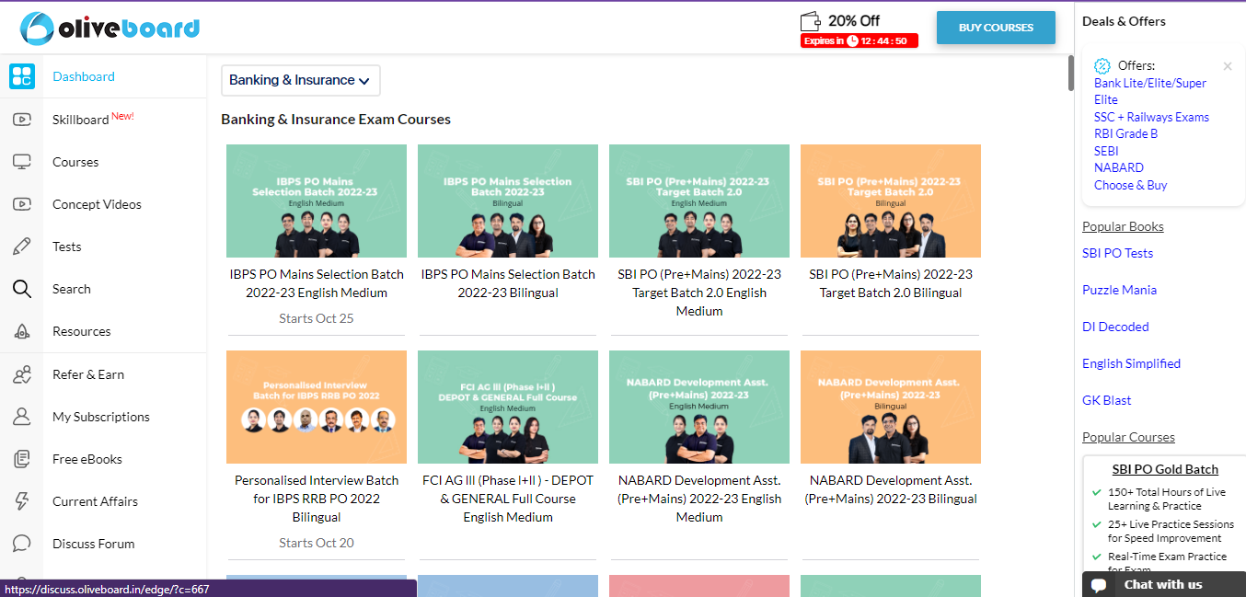This screenshot has width=1246, height=597.
Task: Click the Refer & Earn people icon
Action: [x=22, y=374]
